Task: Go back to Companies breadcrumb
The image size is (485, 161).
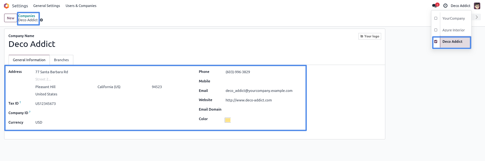Action: tap(27, 16)
